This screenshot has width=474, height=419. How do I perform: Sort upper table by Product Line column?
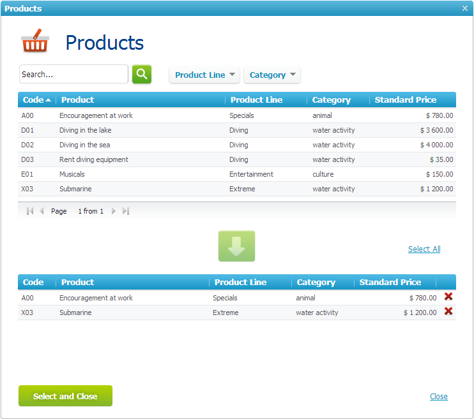266,99
